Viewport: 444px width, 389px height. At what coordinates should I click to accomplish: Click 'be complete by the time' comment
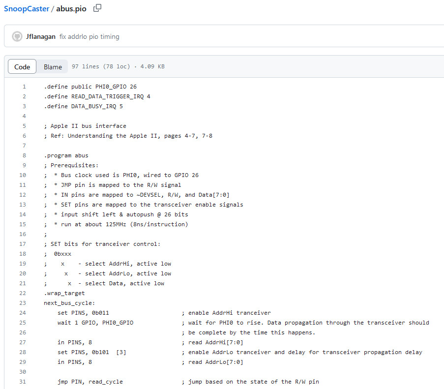tap(248, 332)
